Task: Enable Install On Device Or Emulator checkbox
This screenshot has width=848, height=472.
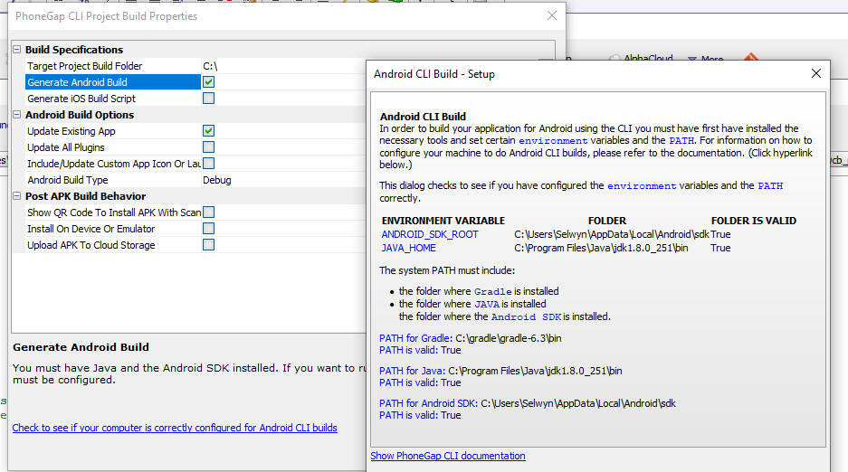Action: tap(208, 229)
